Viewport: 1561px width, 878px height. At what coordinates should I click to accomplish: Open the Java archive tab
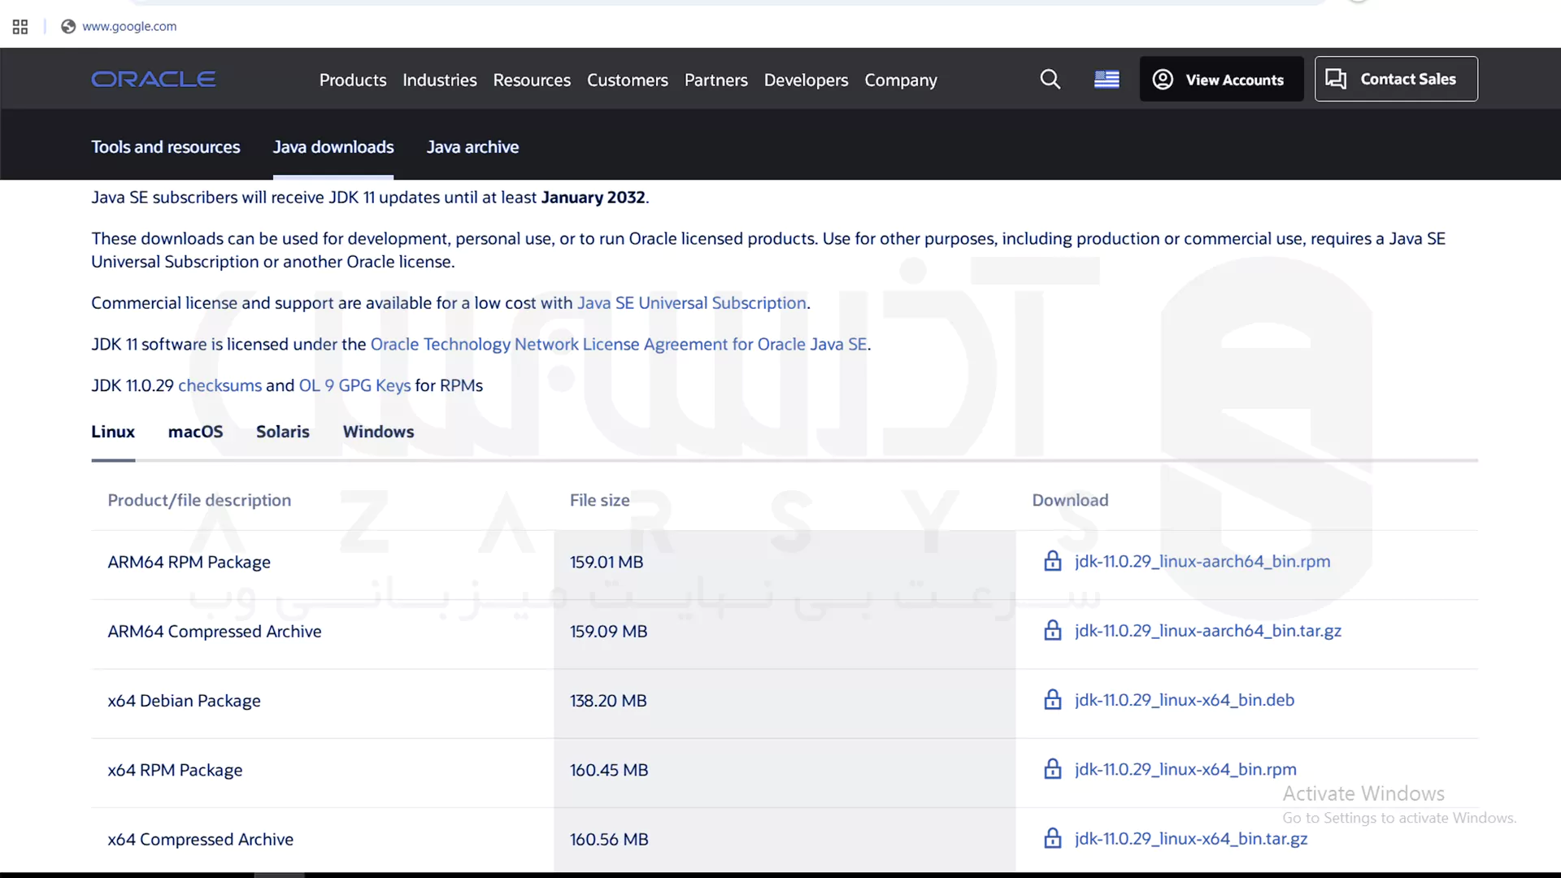coord(472,147)
